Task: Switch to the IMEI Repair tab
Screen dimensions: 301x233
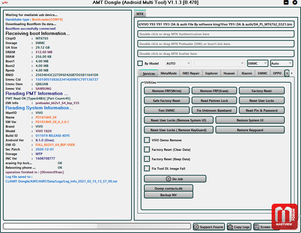Action: tap(191, 73)
